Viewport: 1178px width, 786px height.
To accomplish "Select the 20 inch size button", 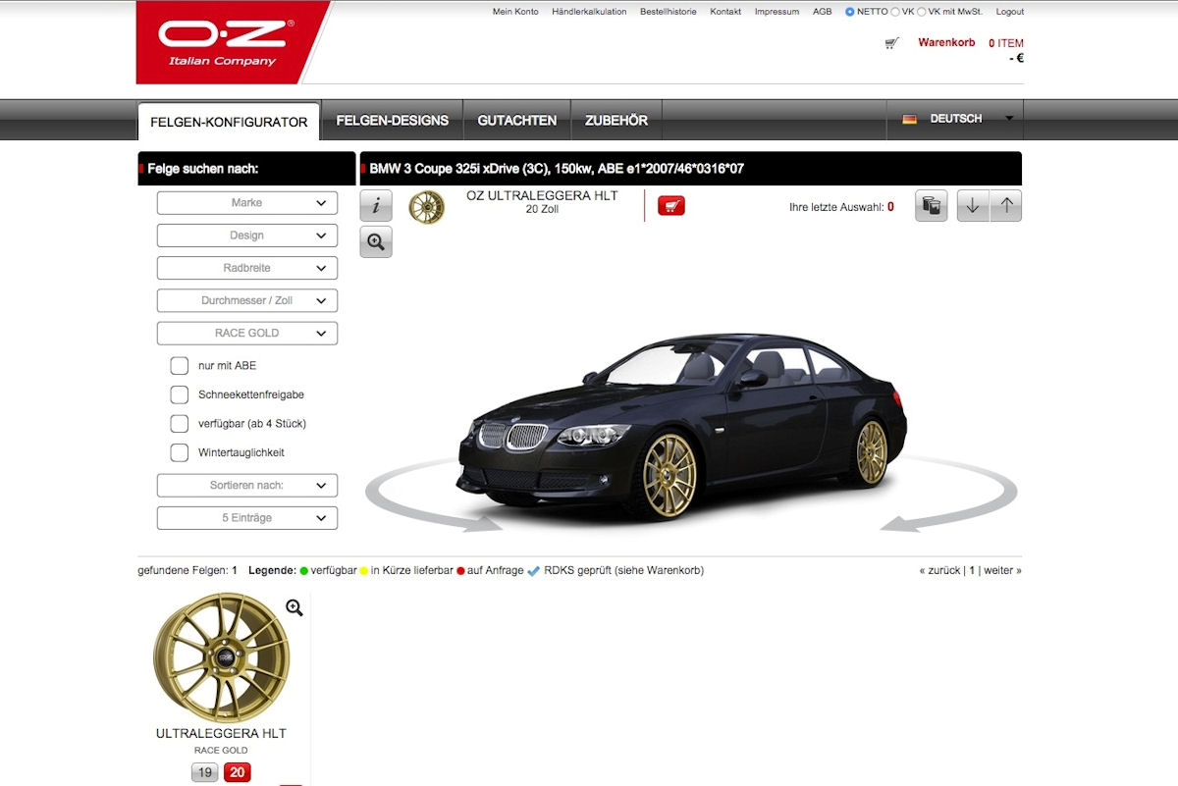I will (x=238, y=772).
